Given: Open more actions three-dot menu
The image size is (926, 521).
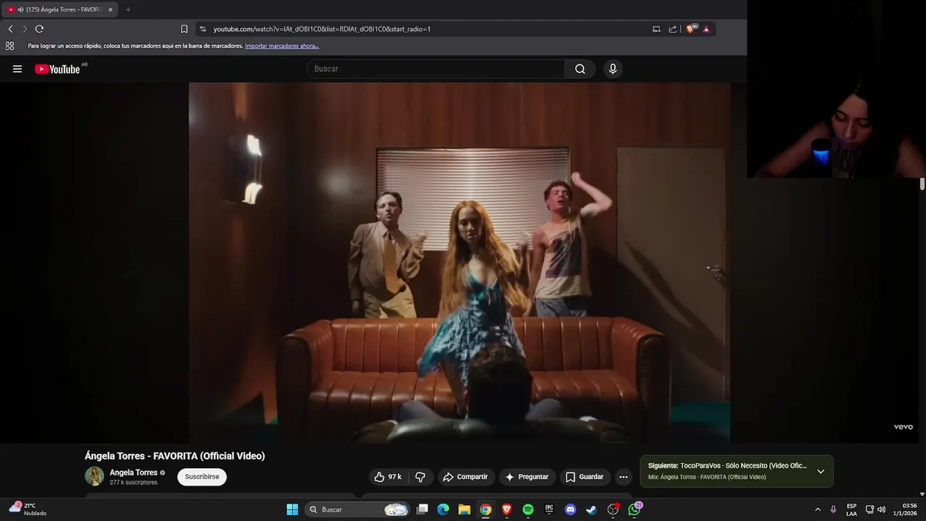Looking at the screenshot, I should 624,477.
